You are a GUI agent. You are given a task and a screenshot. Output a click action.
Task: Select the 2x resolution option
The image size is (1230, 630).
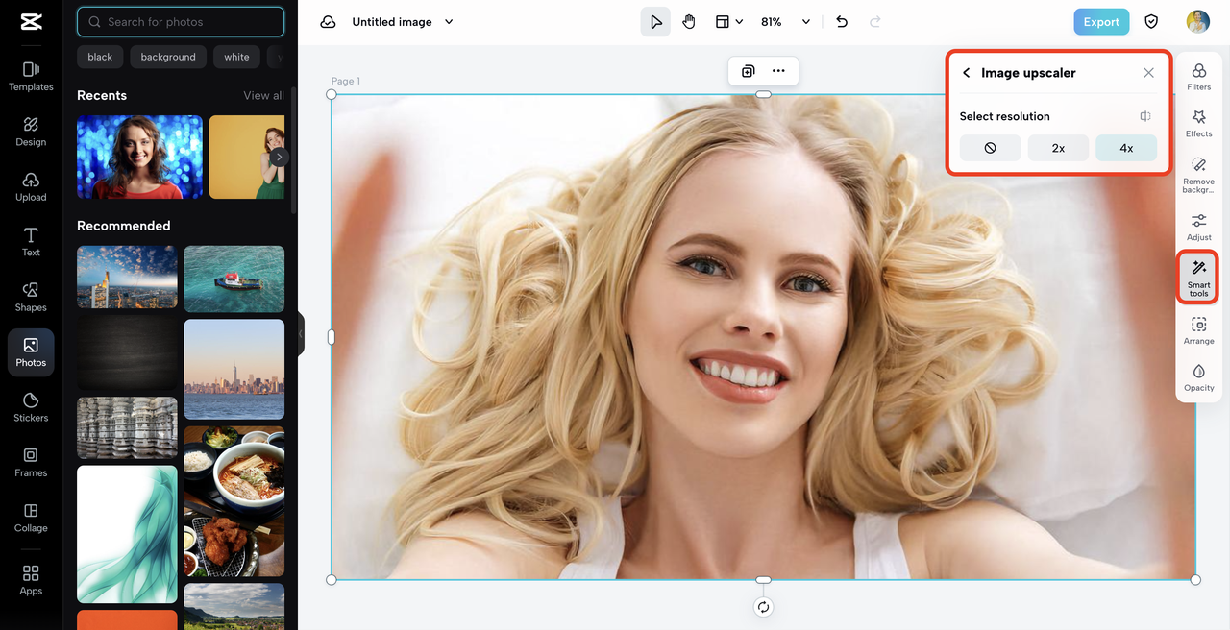1058,148
